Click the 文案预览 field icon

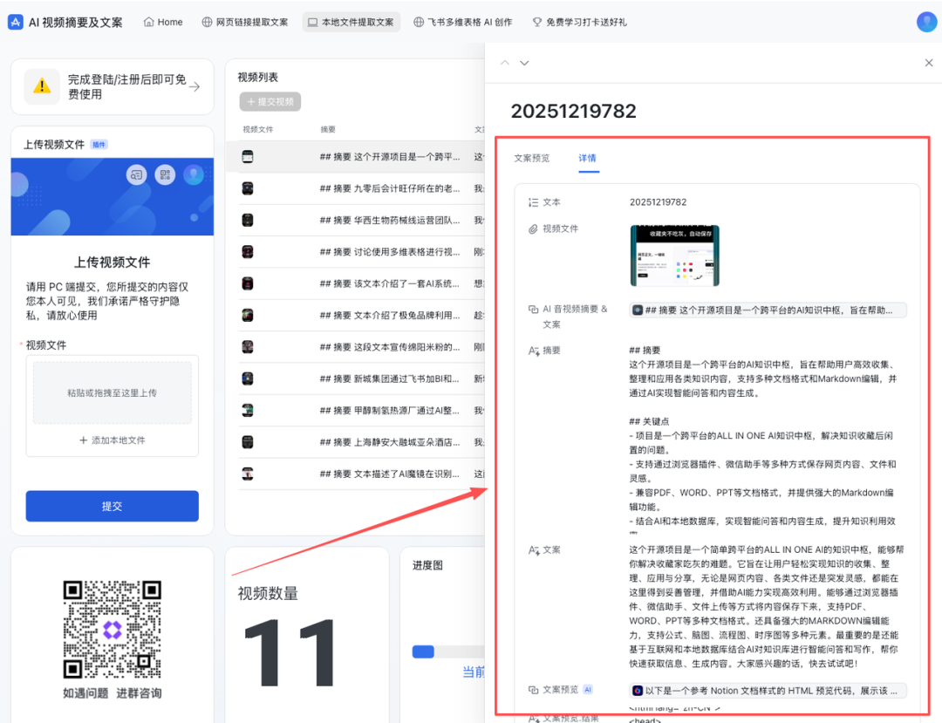coord(533,690)
